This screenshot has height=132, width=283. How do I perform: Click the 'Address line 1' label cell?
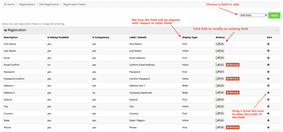point(137,86)
